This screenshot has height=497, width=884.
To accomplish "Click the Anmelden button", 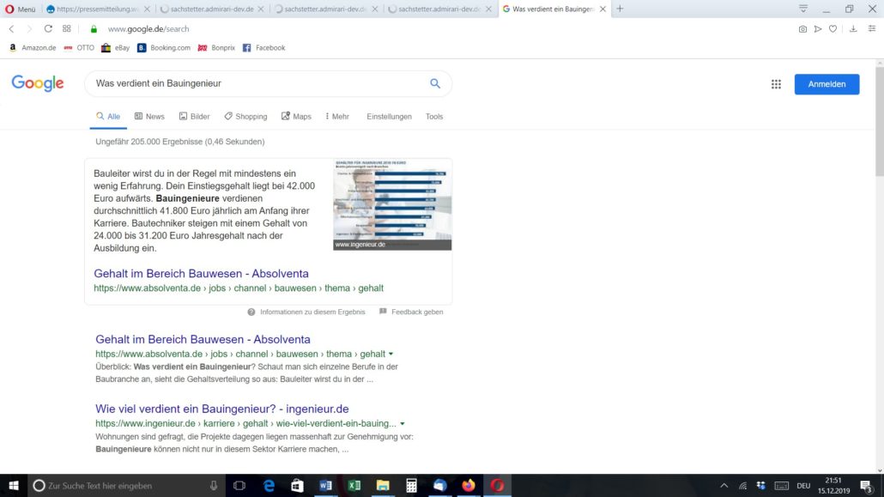I will (x=826, y=84).
